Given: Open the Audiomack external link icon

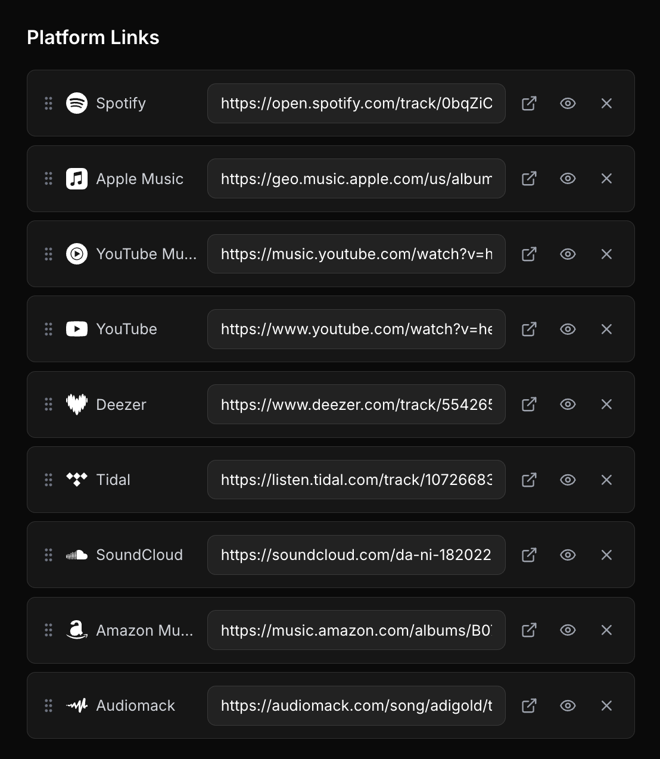Looking at the screenshot, I should [x=529, y=706].
